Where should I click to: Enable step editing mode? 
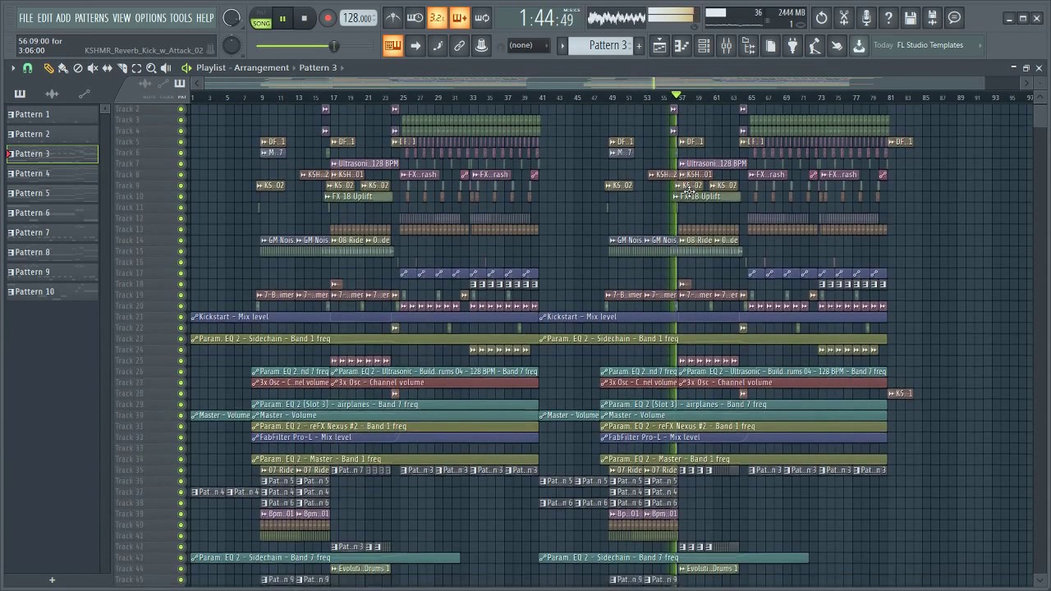437,46
